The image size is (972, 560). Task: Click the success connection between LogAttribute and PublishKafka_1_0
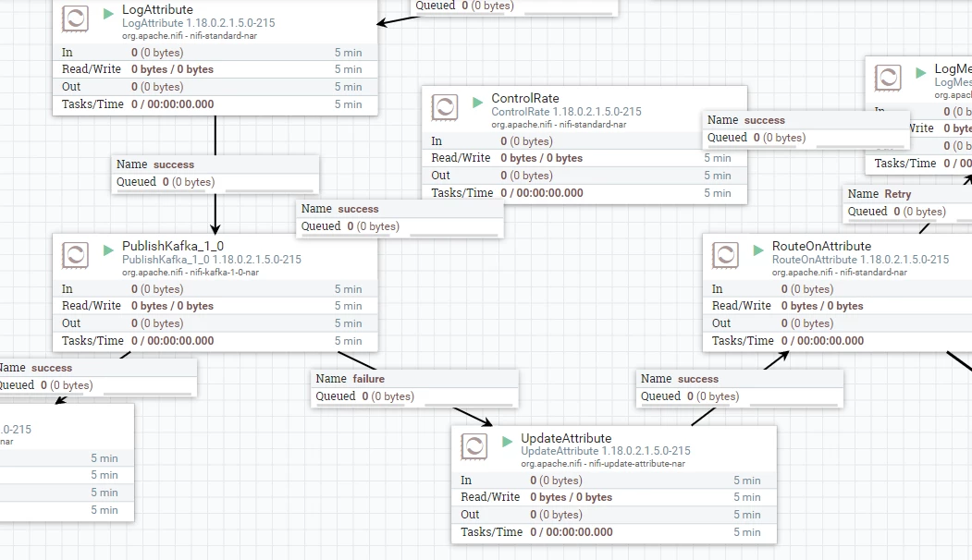pyautogui.click(x=215, y=174)
